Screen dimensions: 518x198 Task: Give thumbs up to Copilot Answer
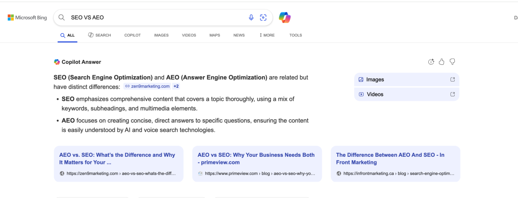[x=442, y=62]
